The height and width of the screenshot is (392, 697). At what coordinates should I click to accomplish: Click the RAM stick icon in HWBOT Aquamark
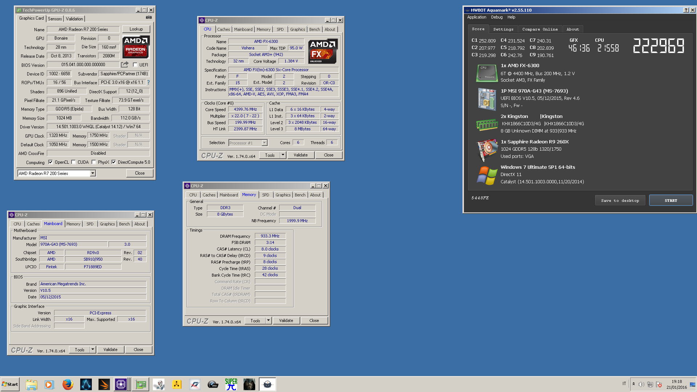[x=487, y=124]
